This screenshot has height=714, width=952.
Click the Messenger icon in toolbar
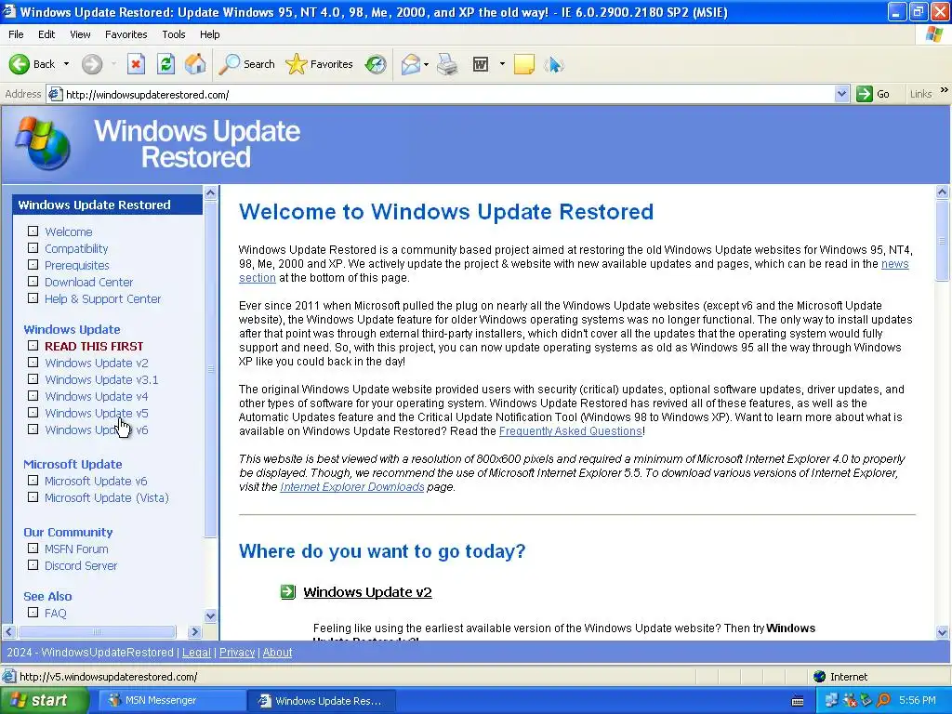(x=554, y=64)
